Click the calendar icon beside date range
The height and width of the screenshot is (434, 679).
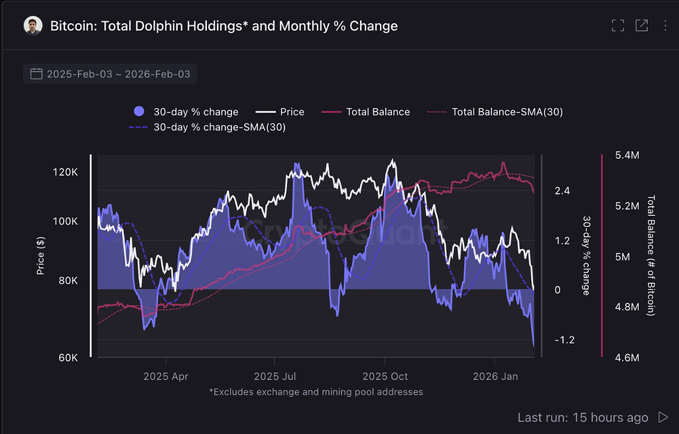pos(36,74)
